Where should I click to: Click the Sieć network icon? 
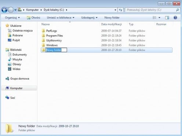coord(7,98)
